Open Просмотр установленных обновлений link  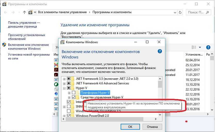pyautogui.click(x=27, y=37)
